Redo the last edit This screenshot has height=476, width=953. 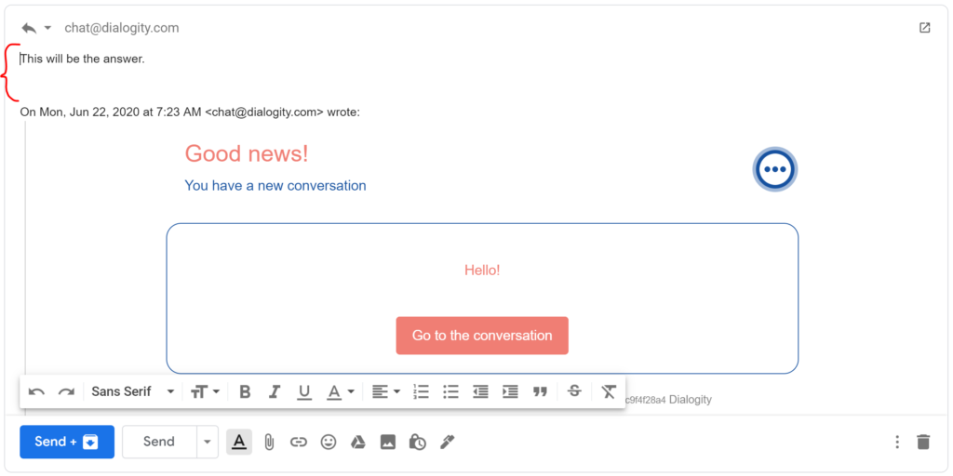66,392
